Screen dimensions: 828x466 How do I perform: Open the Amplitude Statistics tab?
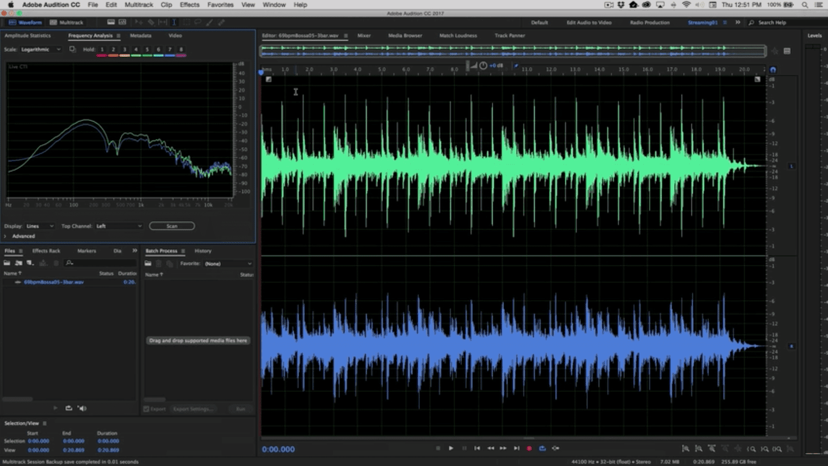(27, 36)
